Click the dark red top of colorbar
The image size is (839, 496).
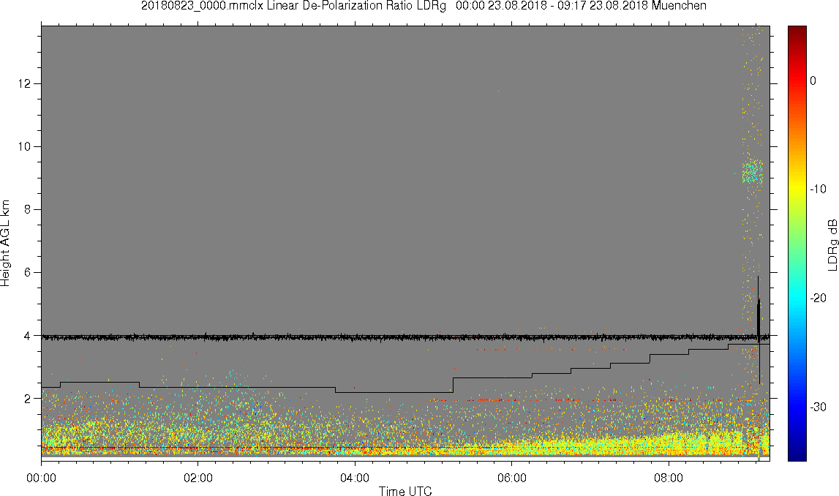(x=797, y=33)
